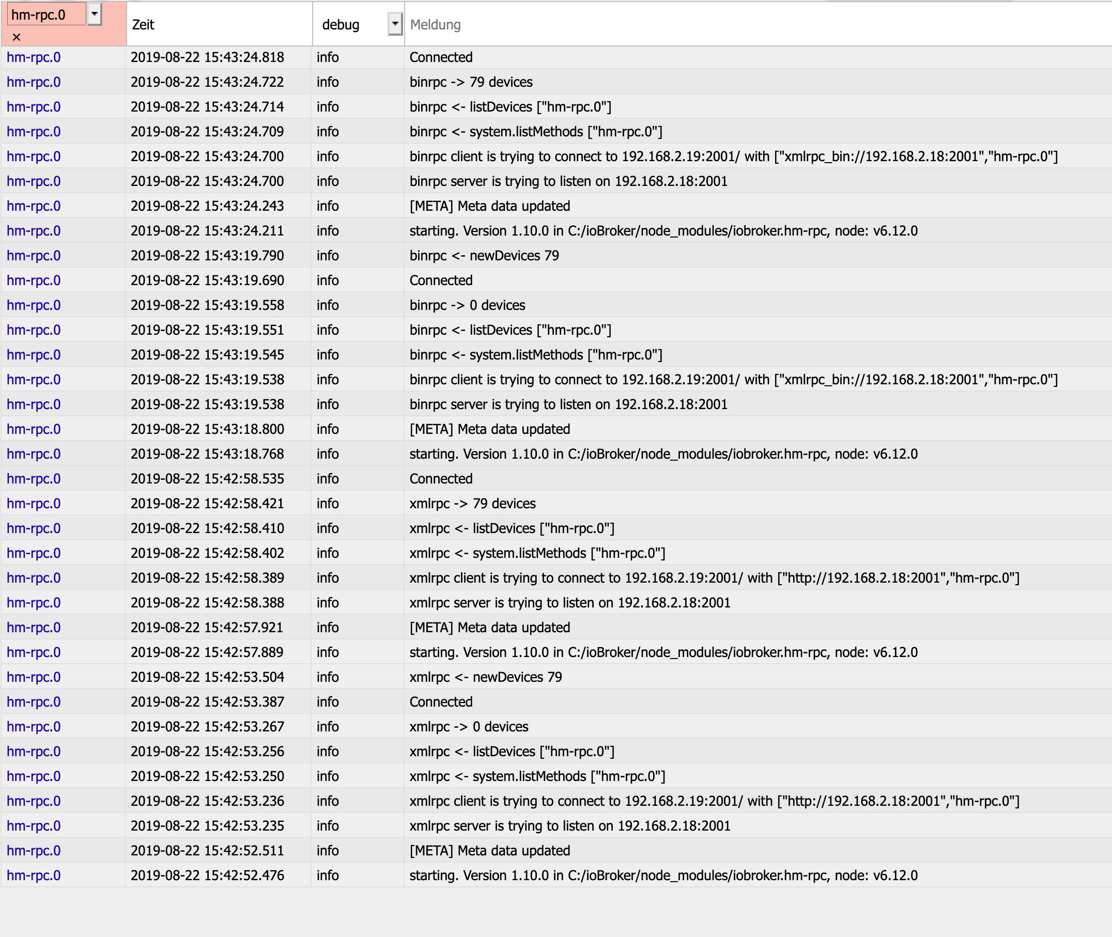The width and height of the screenshot is (1112, 937).
Task: Click hm-rpc.0 link beside 'binrpc <- newDevices 79'
Action: click(34, 256)
